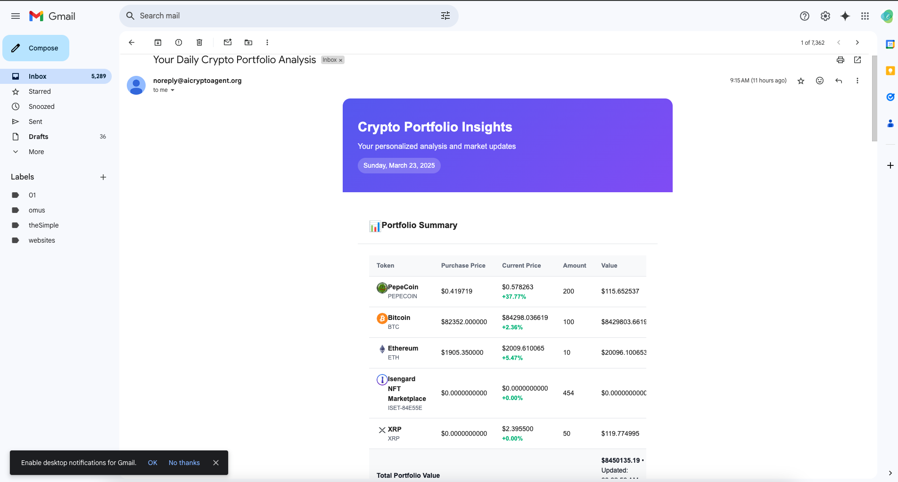Click the Portfolio Summary heading
Image resolution: width=898 pixels, height=482 pixels.
coord(419,225)
